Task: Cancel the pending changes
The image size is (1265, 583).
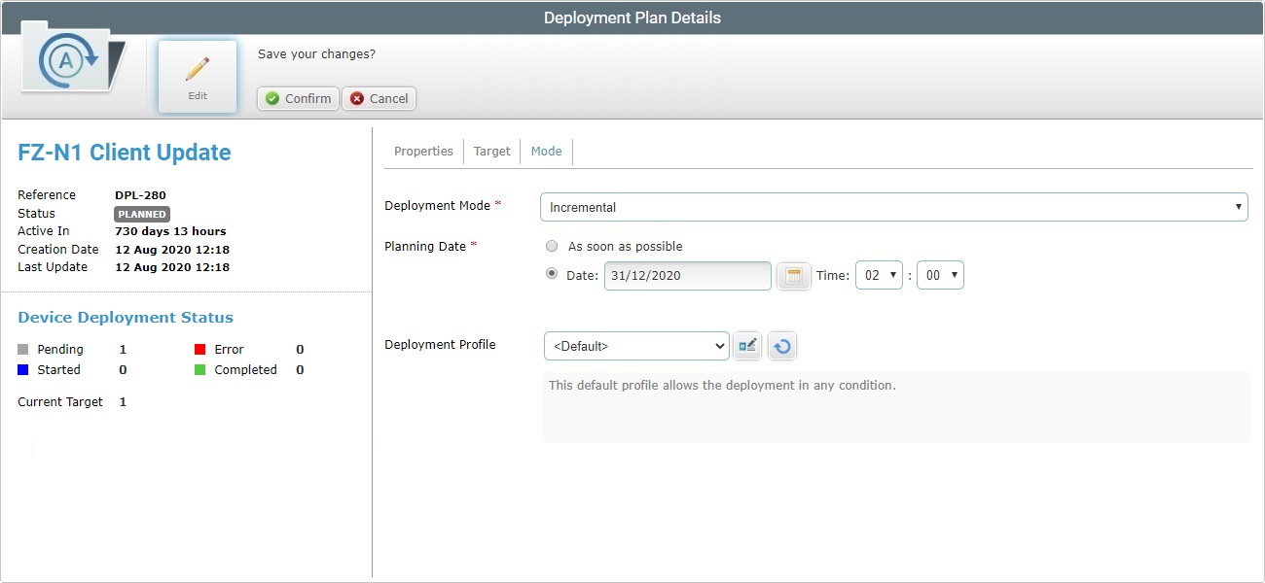Action: tap(379, 98)
